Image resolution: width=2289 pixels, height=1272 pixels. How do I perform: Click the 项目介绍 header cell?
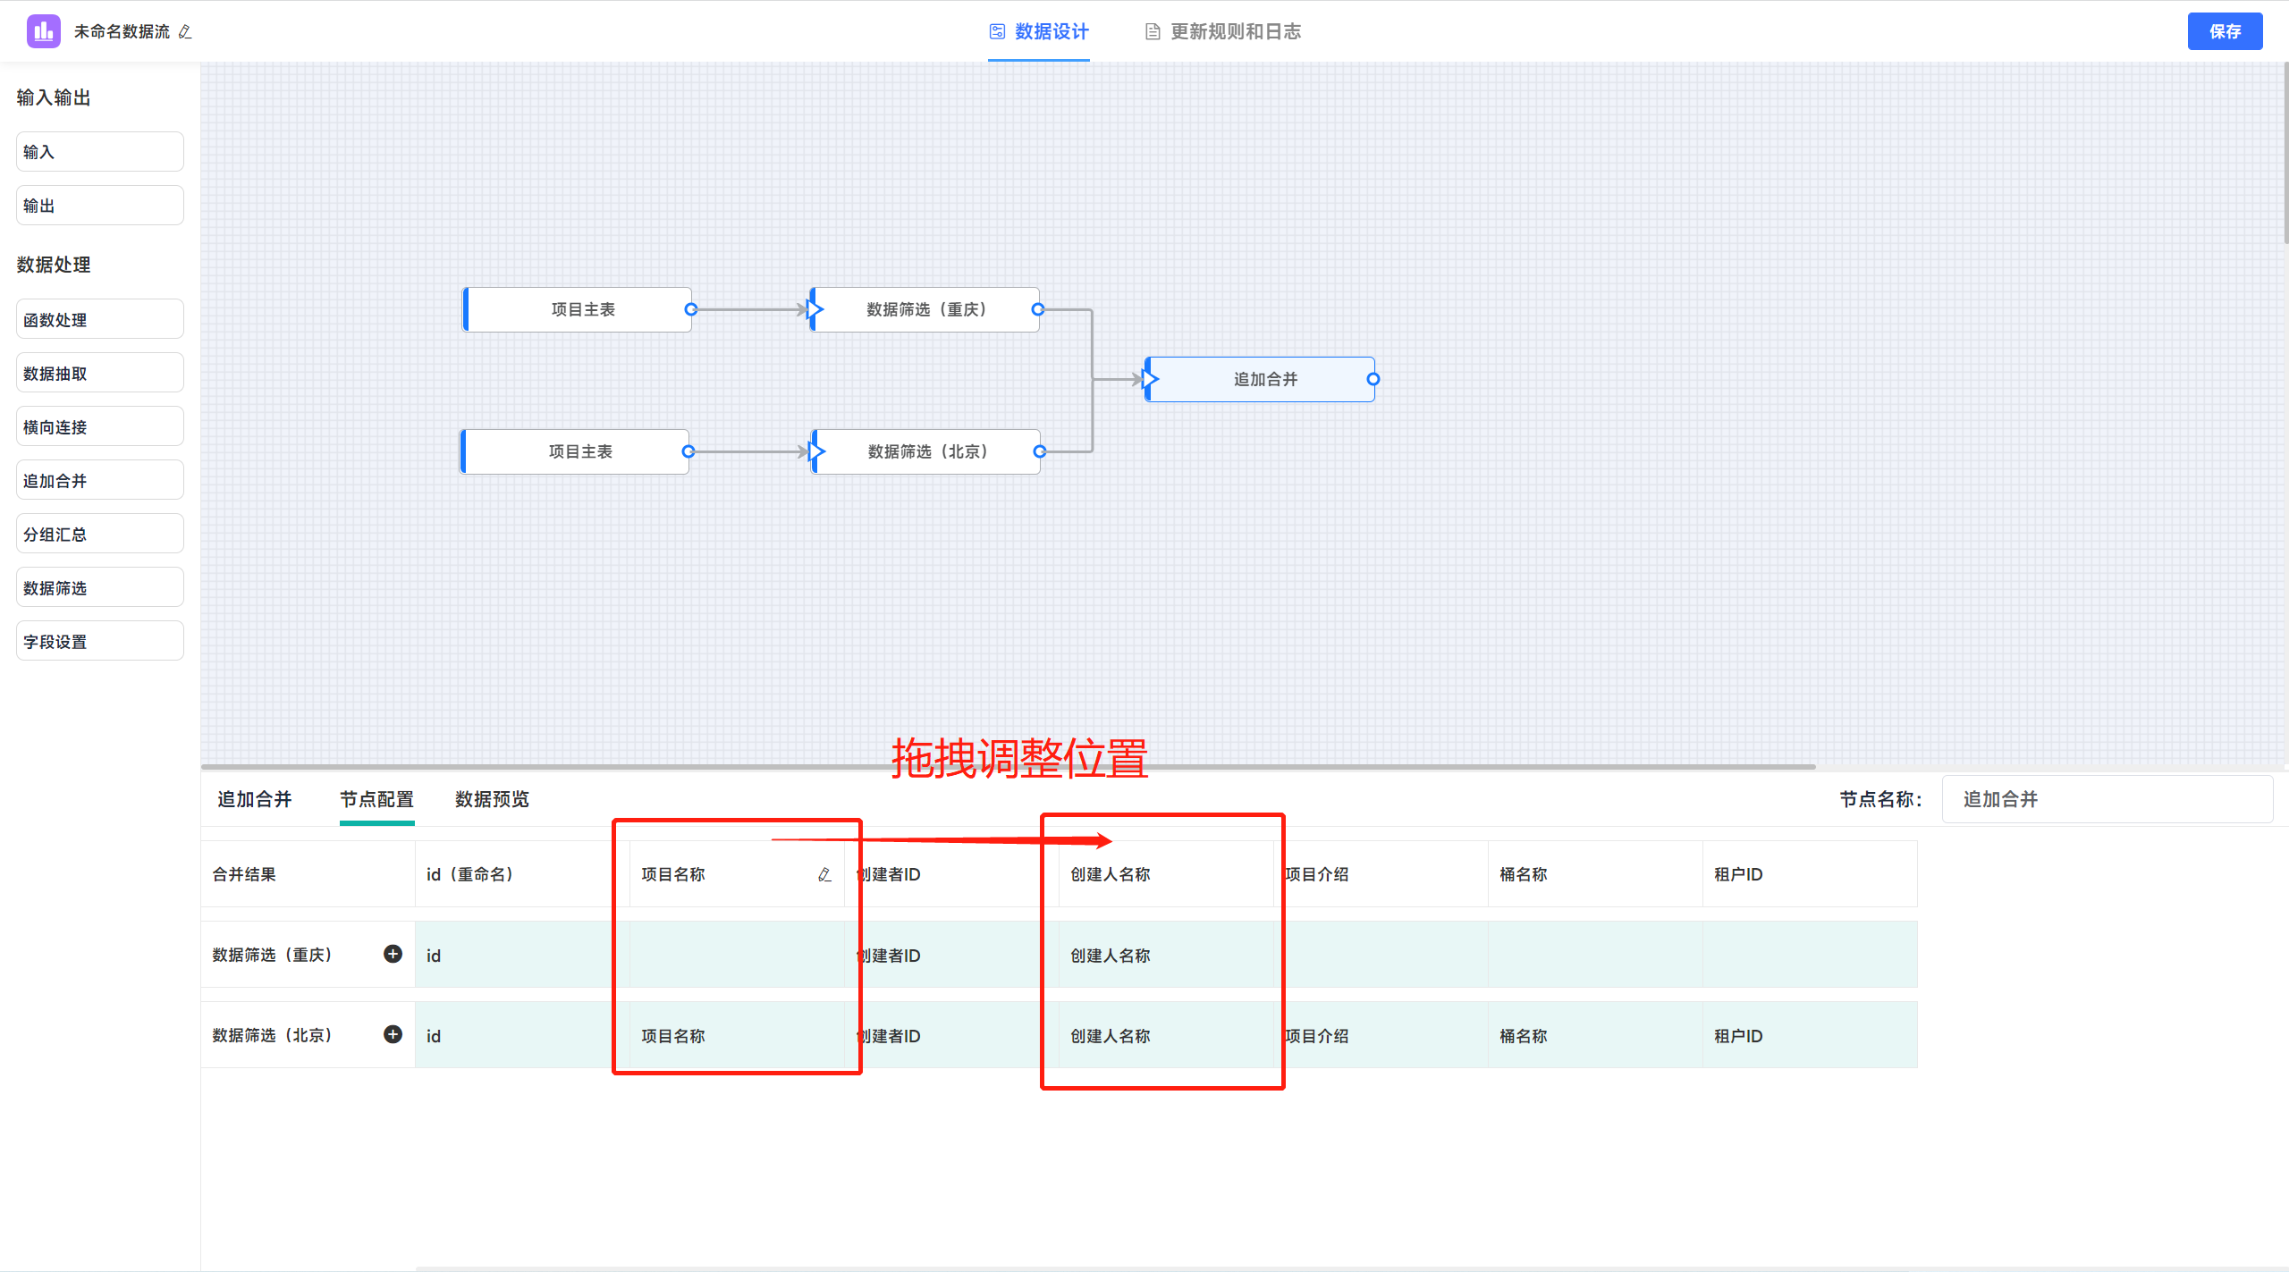[x=1381, y=874]
